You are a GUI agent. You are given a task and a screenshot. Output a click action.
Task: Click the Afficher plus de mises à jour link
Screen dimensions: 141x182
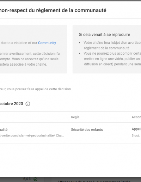[94, 181]
